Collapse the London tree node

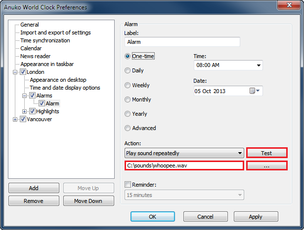click(x=15, y=72)
